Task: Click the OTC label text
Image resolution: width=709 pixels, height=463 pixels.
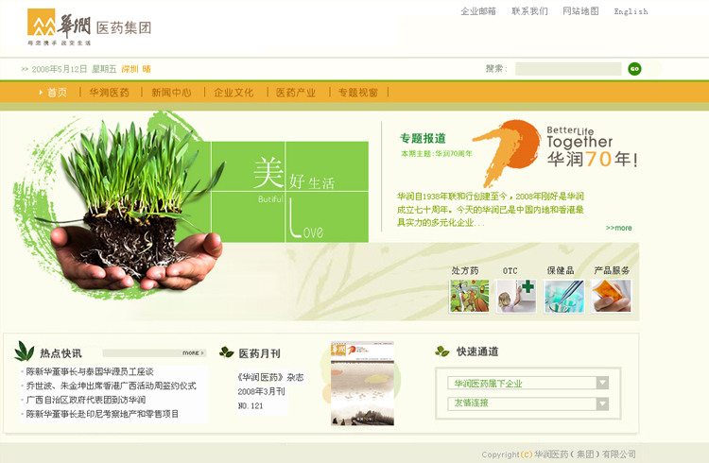Action: tap(510, 271)
